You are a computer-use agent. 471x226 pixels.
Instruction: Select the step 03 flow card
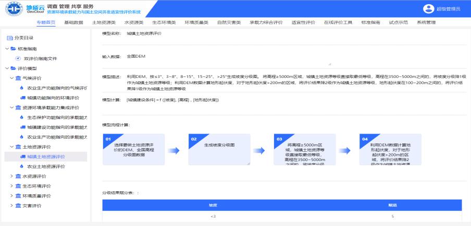(305, 149)
